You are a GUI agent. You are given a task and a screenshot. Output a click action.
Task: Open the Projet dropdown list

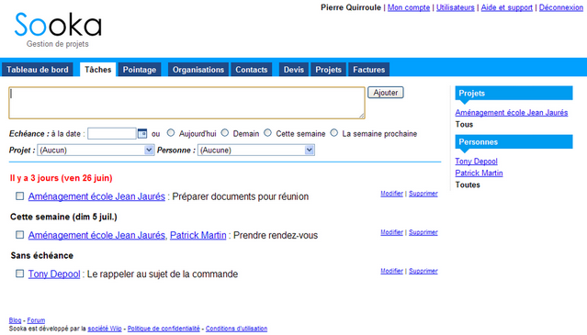pos(96,151)
